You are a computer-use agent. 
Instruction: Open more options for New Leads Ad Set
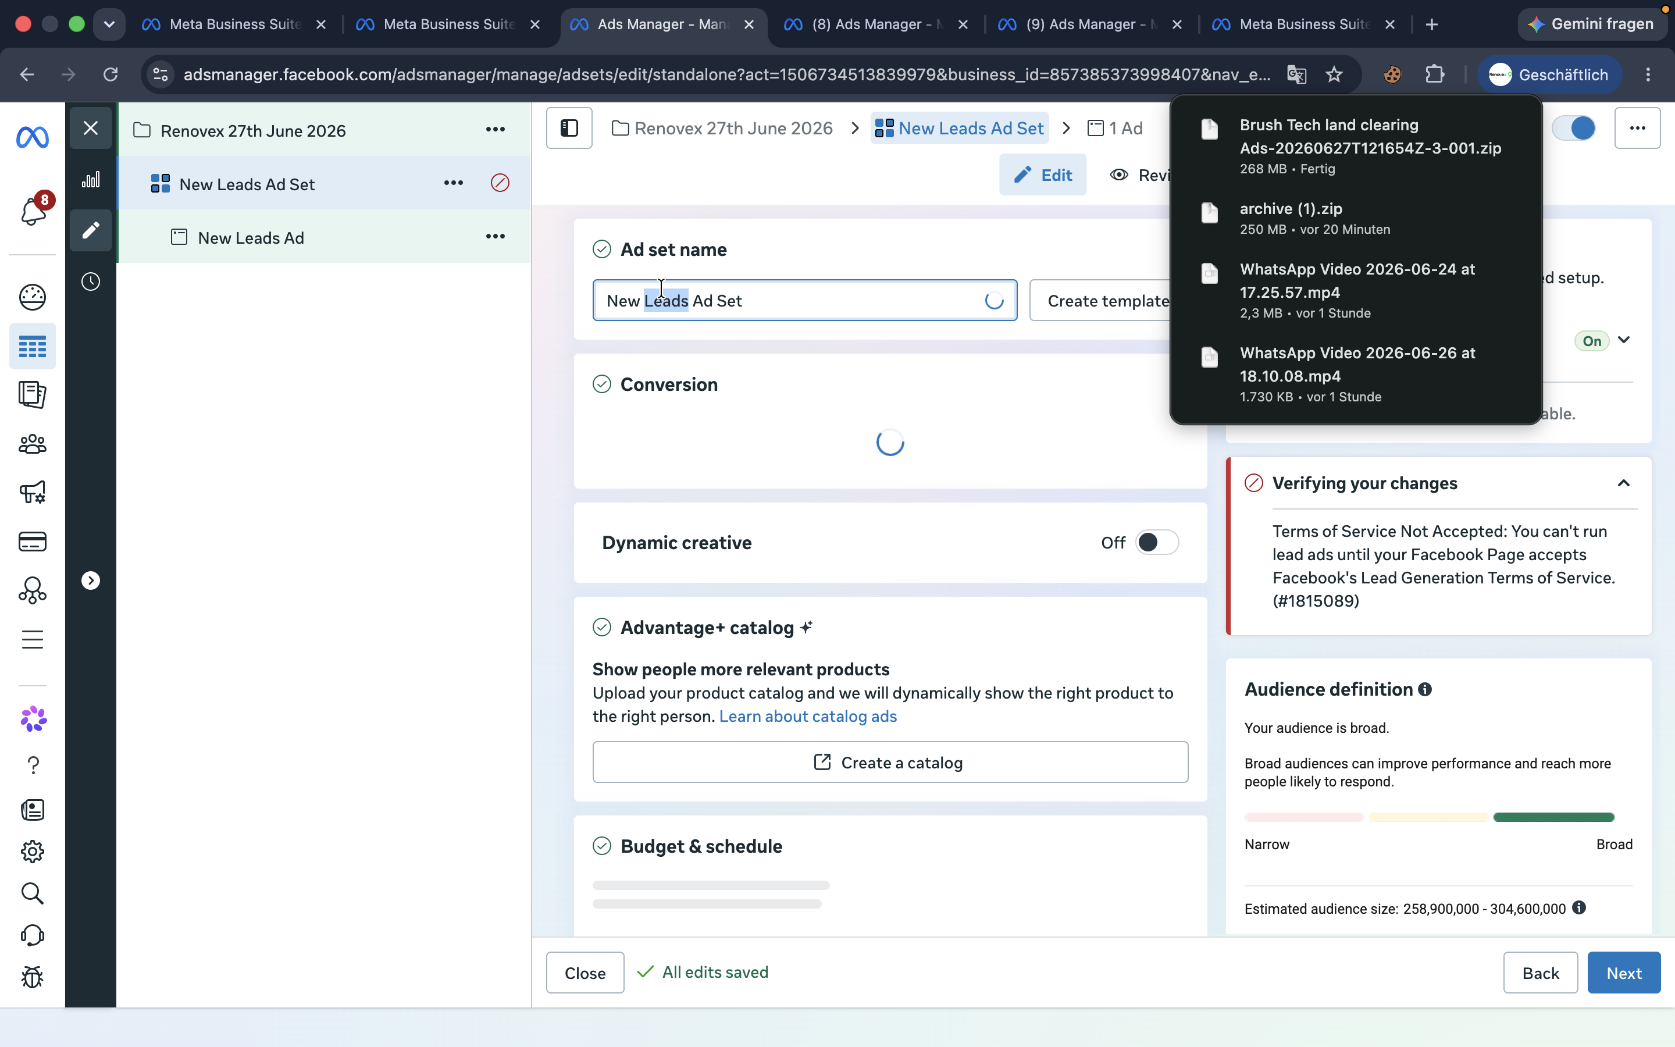click(x=454, y=183)
